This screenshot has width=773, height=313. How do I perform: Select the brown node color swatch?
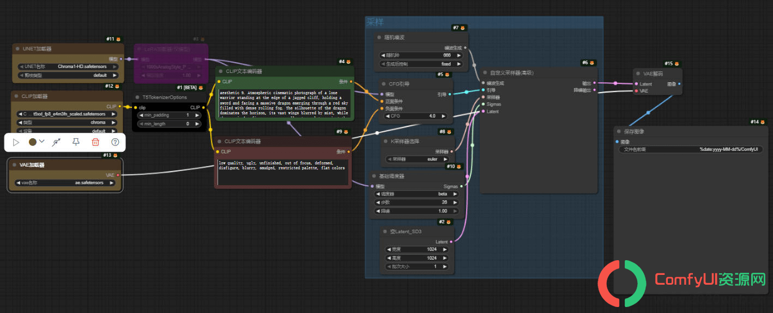[33, 142]
